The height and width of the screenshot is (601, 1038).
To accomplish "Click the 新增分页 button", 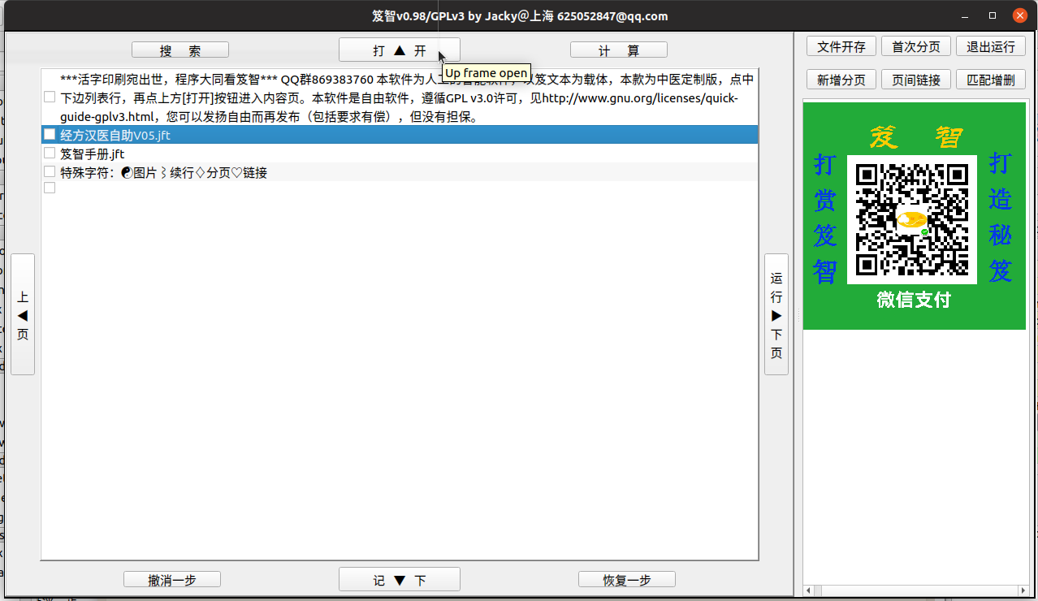I will [x=841, y=79].
